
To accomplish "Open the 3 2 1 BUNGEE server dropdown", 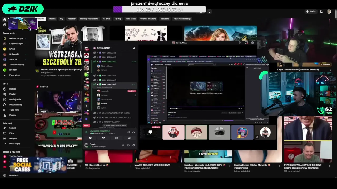I will tap(104, 48).
